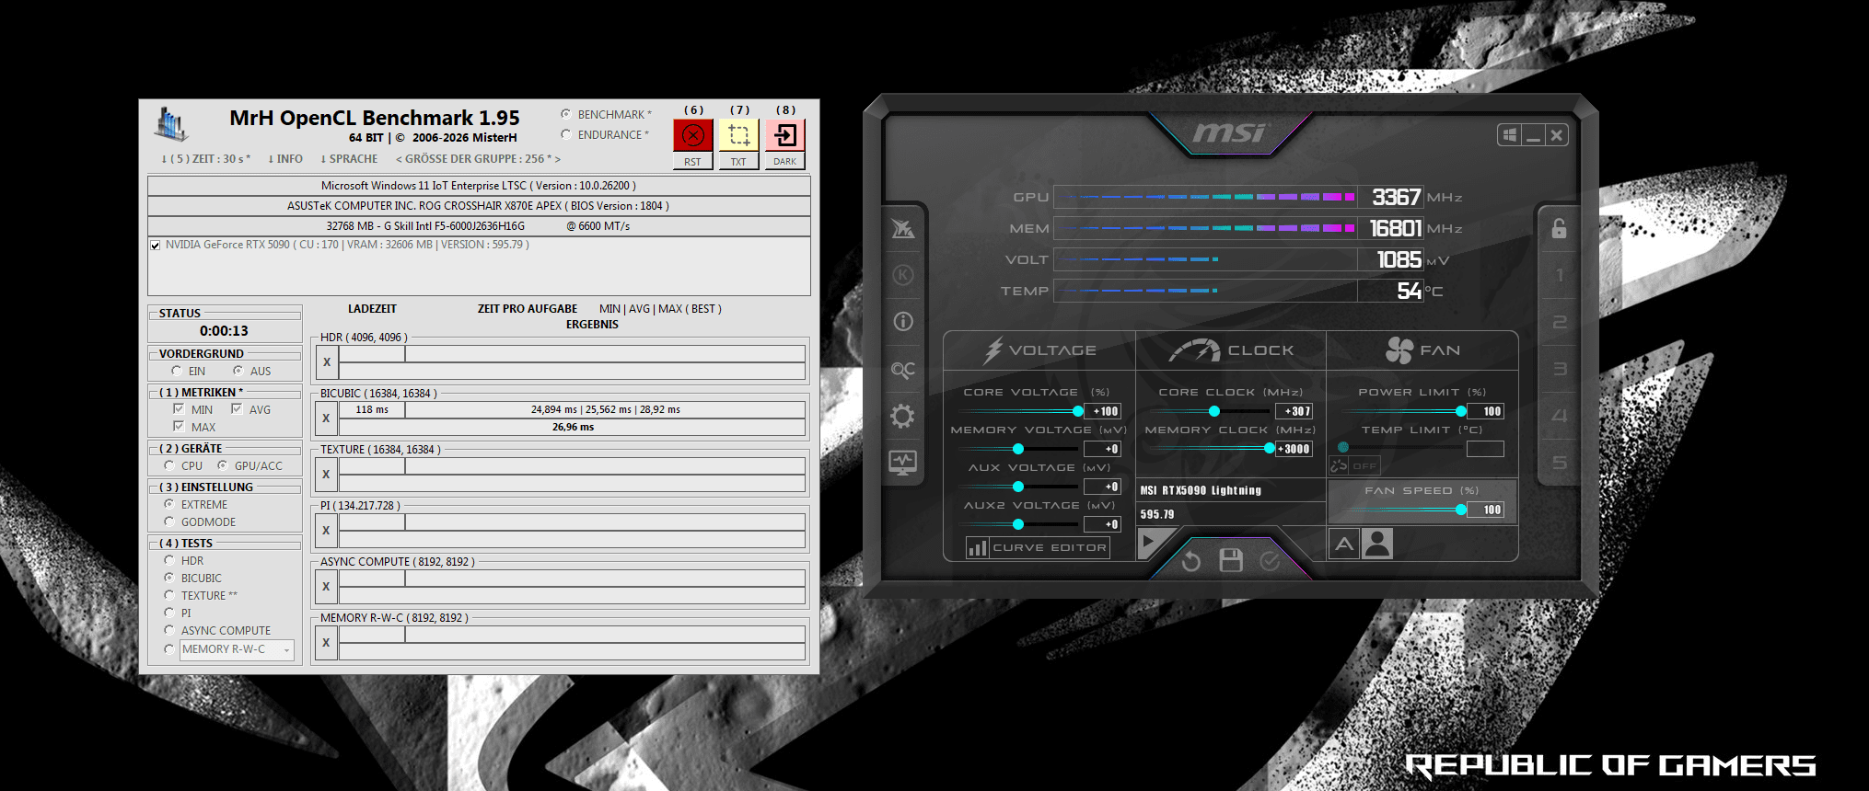Click the user-defined fan profile icon
This screenshot has height=791, width=1869.
1377,544
